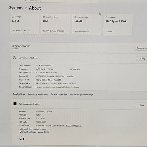
Task: Click the About breadcrumb heading
Action: pos(35,8)
